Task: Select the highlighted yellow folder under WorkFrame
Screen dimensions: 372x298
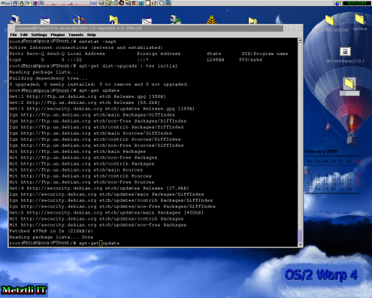Action: click(349, 84)
